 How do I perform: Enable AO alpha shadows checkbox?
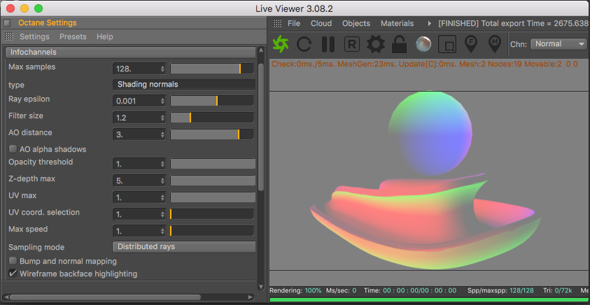pos(13,149)
